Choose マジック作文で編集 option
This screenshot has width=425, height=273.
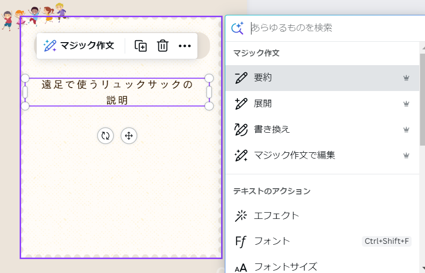pos(322,156)
